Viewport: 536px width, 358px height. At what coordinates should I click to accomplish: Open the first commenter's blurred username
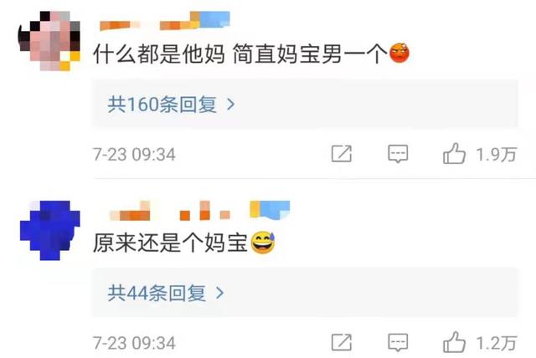pyautogui.click(x=165, y=21)
